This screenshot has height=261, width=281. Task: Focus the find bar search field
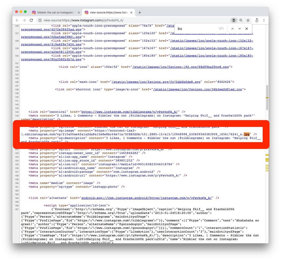[x=197, y=29]
